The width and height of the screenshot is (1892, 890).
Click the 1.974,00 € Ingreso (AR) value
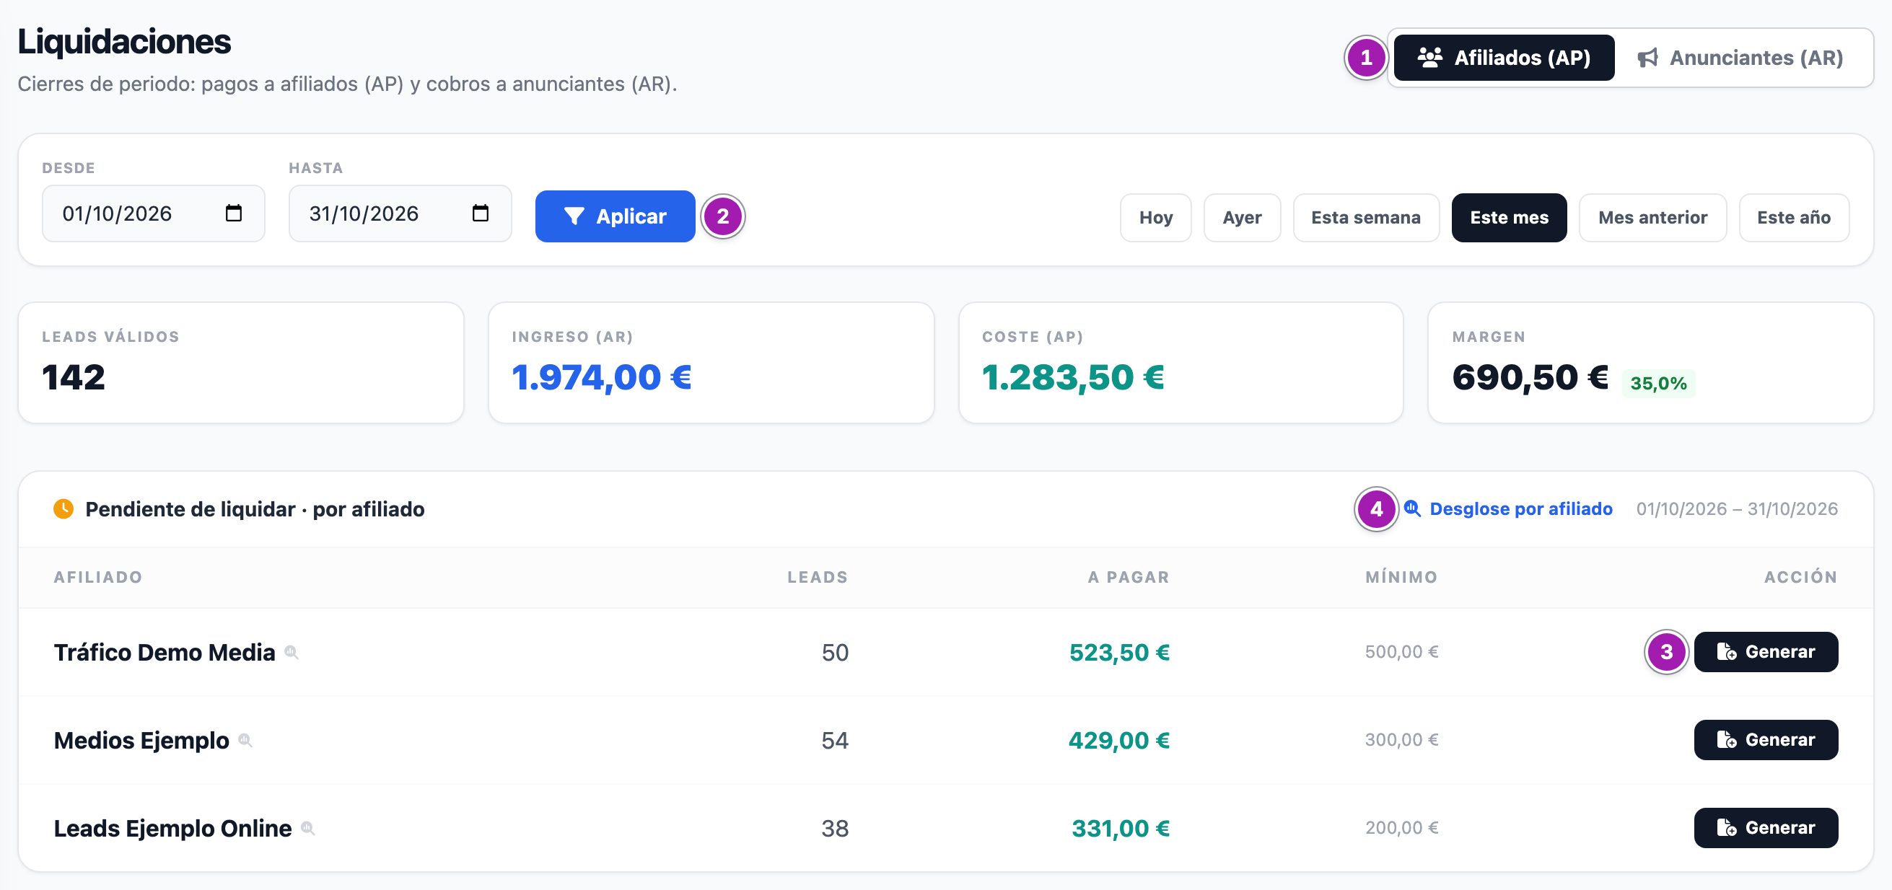tap(602, 377)
